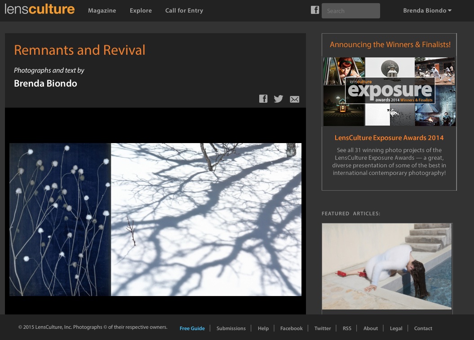Open the Facebook footer link
Viewport: 474px width, 340px height.
pos(292,328)
